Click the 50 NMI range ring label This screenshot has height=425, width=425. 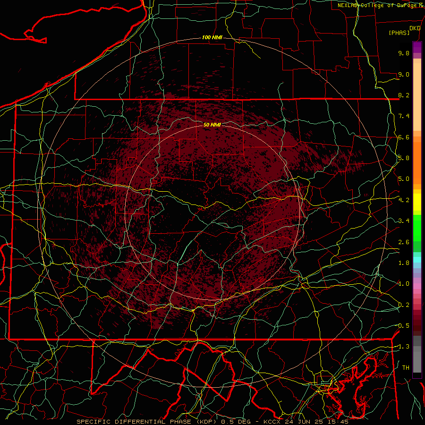[212, 125]
